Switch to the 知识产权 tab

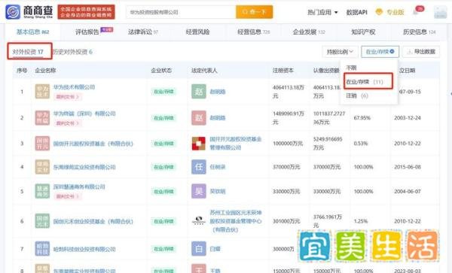363,32
